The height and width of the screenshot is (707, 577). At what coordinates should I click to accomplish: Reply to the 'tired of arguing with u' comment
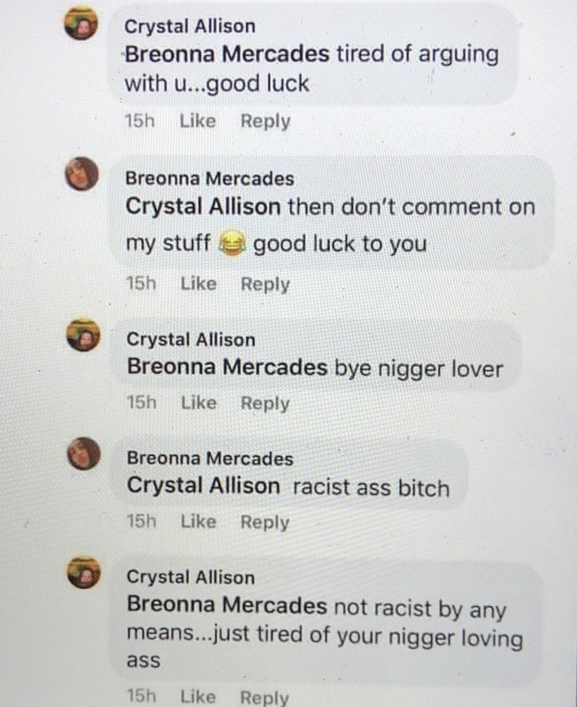(266, 122)
